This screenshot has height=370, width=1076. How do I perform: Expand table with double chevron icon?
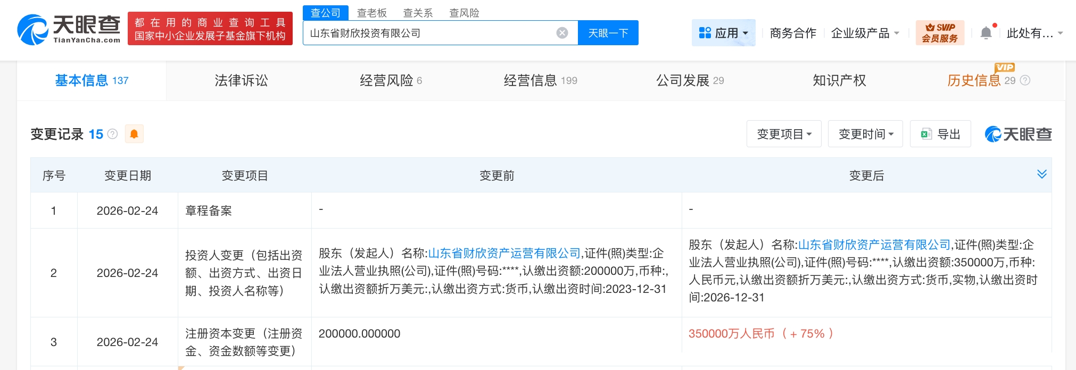[1041, 174]
